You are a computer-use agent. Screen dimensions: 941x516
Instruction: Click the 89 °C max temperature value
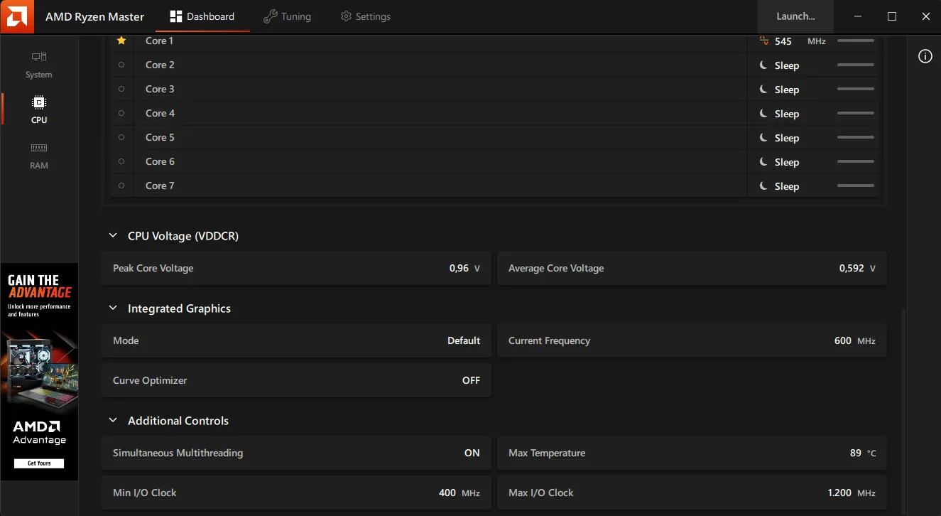pos(863,453)
